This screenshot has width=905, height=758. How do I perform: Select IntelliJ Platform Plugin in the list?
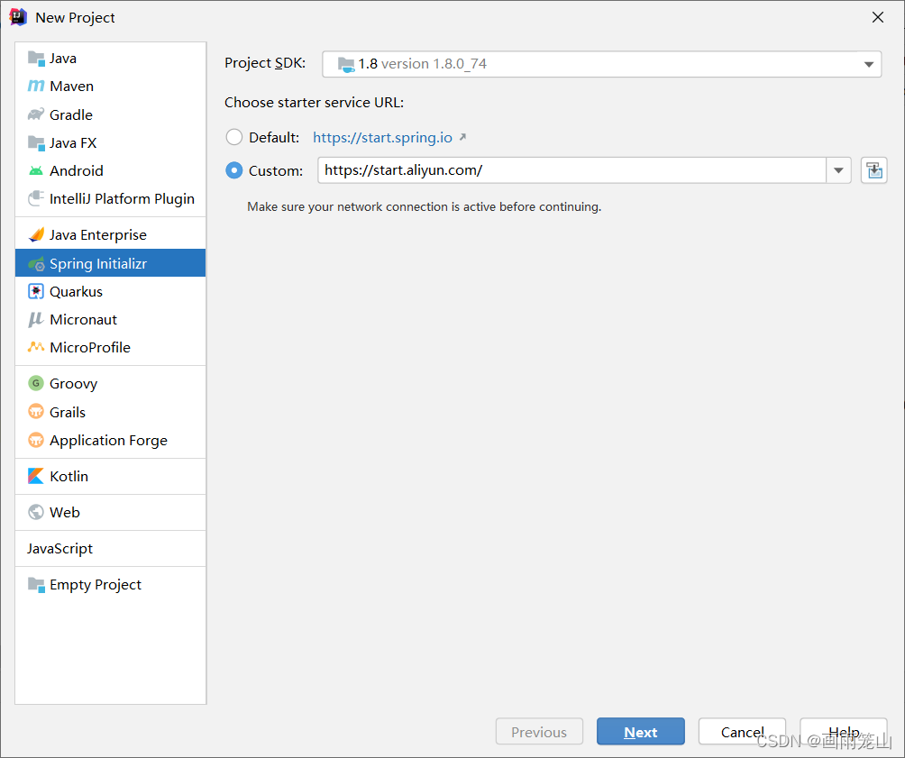coord(110,198)
